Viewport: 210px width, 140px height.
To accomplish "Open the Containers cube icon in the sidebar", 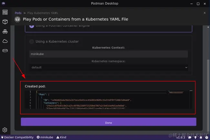I will click(5, 22).
